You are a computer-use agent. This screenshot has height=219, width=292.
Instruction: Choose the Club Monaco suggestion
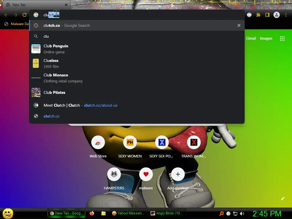(x=137, y=78)
